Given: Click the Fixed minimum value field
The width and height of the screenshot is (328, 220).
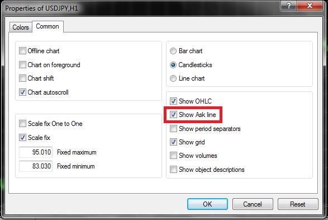Looking at the screenshot, I should coord(36,166).
